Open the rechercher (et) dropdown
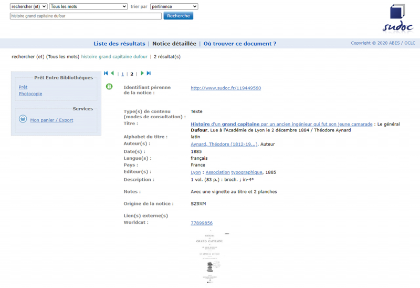This screenshot has height=288, width=420. coord(29,6)
